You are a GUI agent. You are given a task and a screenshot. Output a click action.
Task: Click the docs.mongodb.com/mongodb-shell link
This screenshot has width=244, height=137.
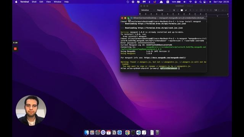click(165, 57)
